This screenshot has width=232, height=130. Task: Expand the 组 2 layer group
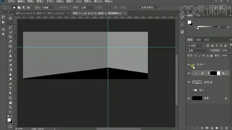point(193,90)
